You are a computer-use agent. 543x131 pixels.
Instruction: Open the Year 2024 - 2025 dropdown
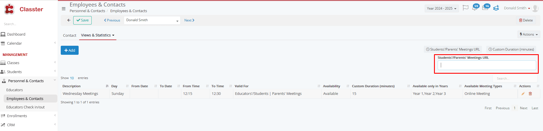coord(442,8)
